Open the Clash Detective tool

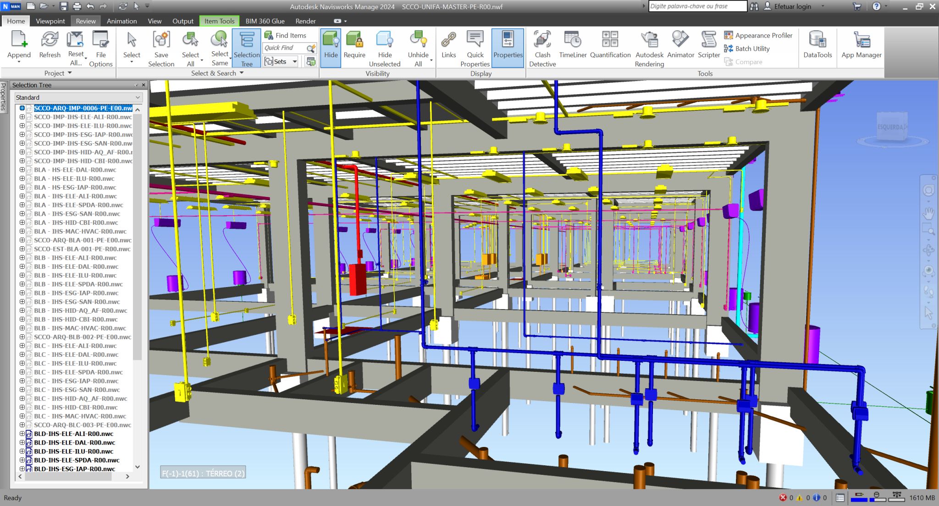click(542, 48)
